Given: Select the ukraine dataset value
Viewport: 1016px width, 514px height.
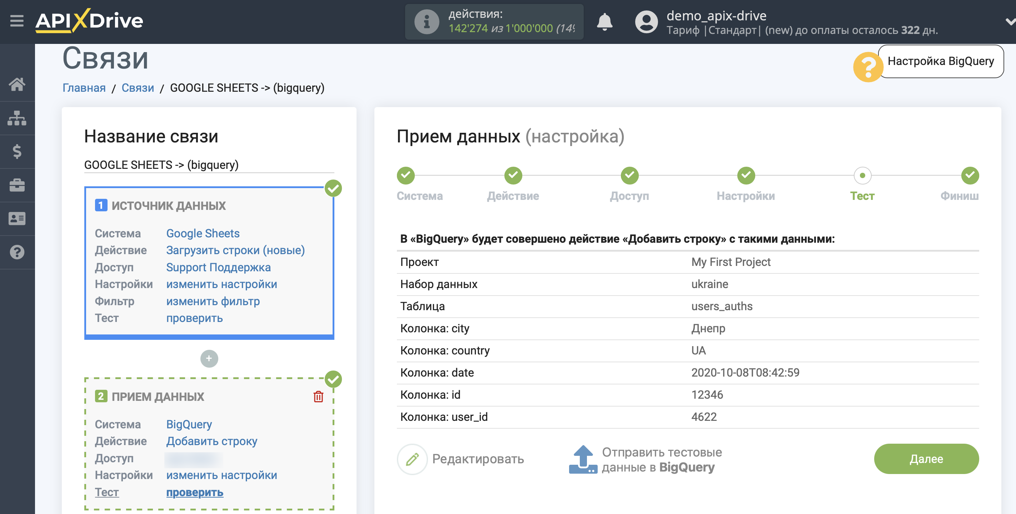Looking at the screenshot, I should pyautogui.click(x=709, y=284).
